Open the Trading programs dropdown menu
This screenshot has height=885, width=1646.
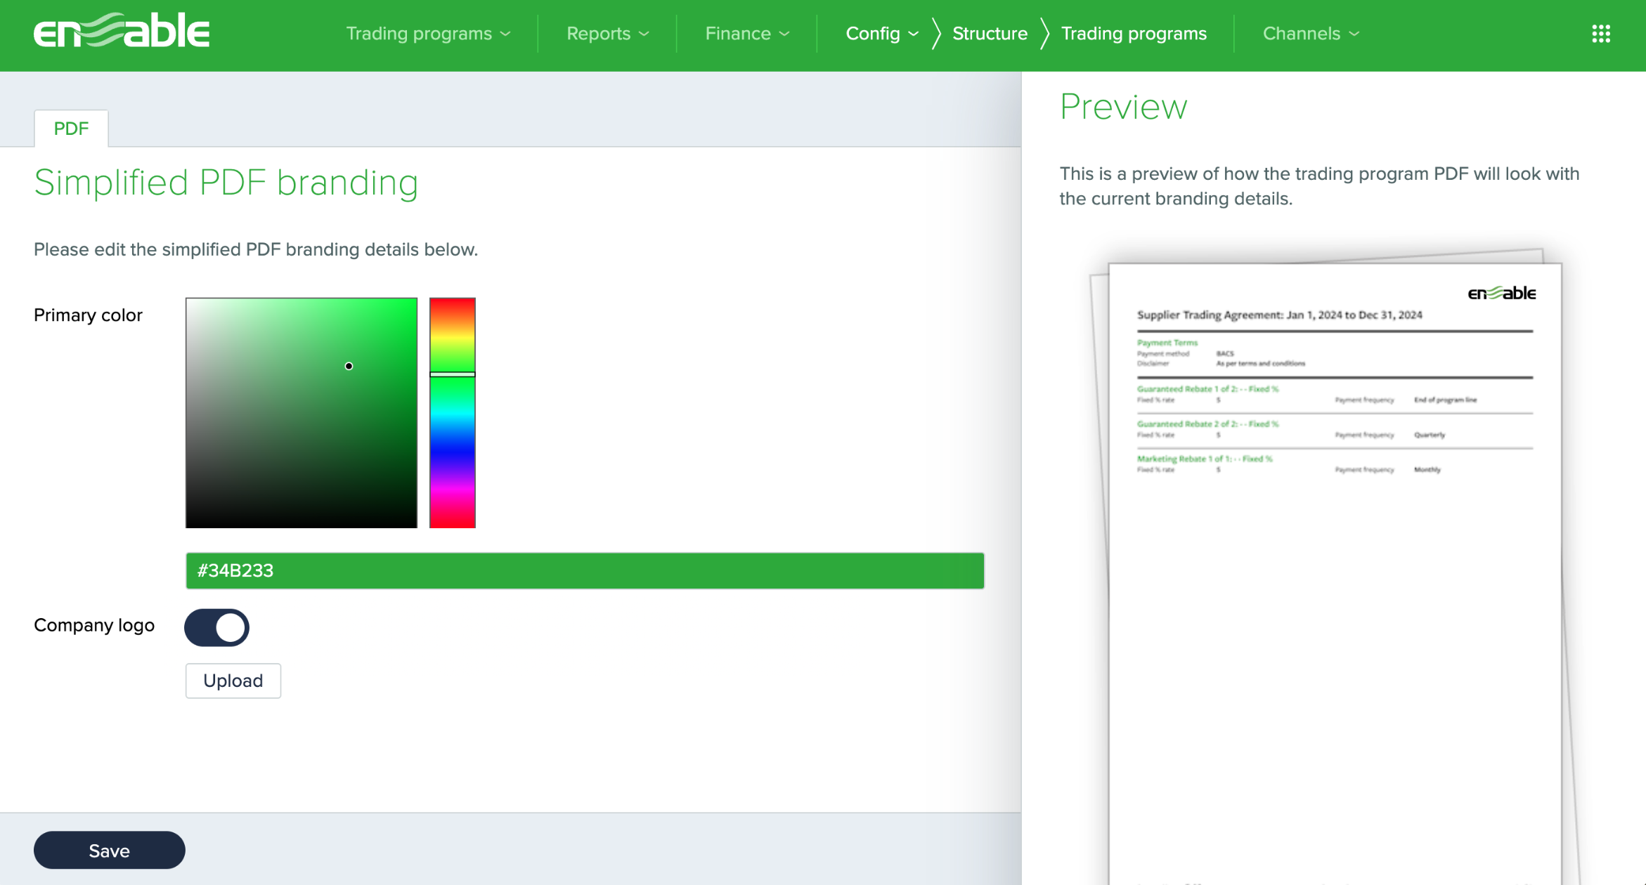coord(428,34)
